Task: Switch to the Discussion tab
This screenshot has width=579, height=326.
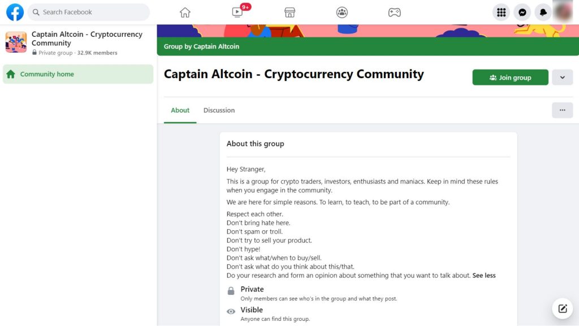Action: pos(219,110)
